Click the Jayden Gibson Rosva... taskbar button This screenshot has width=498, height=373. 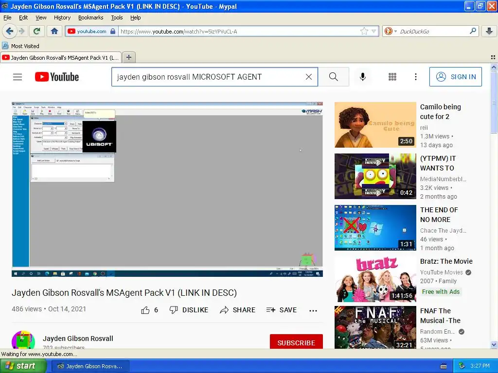(x=90, y=366)
